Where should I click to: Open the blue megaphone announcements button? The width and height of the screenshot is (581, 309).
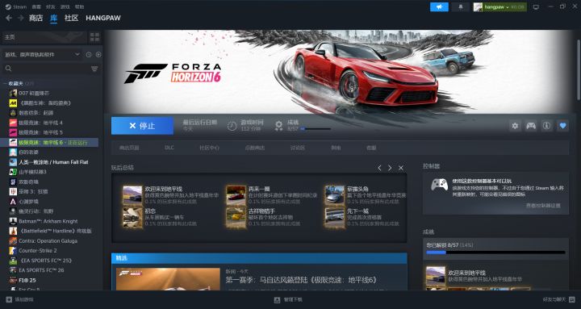coord(439,7)
